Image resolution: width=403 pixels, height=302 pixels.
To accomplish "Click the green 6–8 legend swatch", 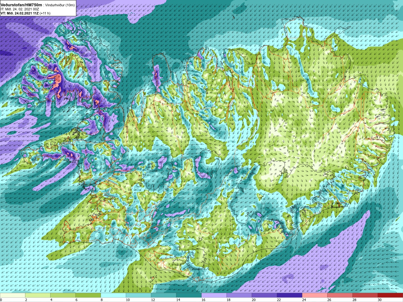I will click(x=88, y=296).
